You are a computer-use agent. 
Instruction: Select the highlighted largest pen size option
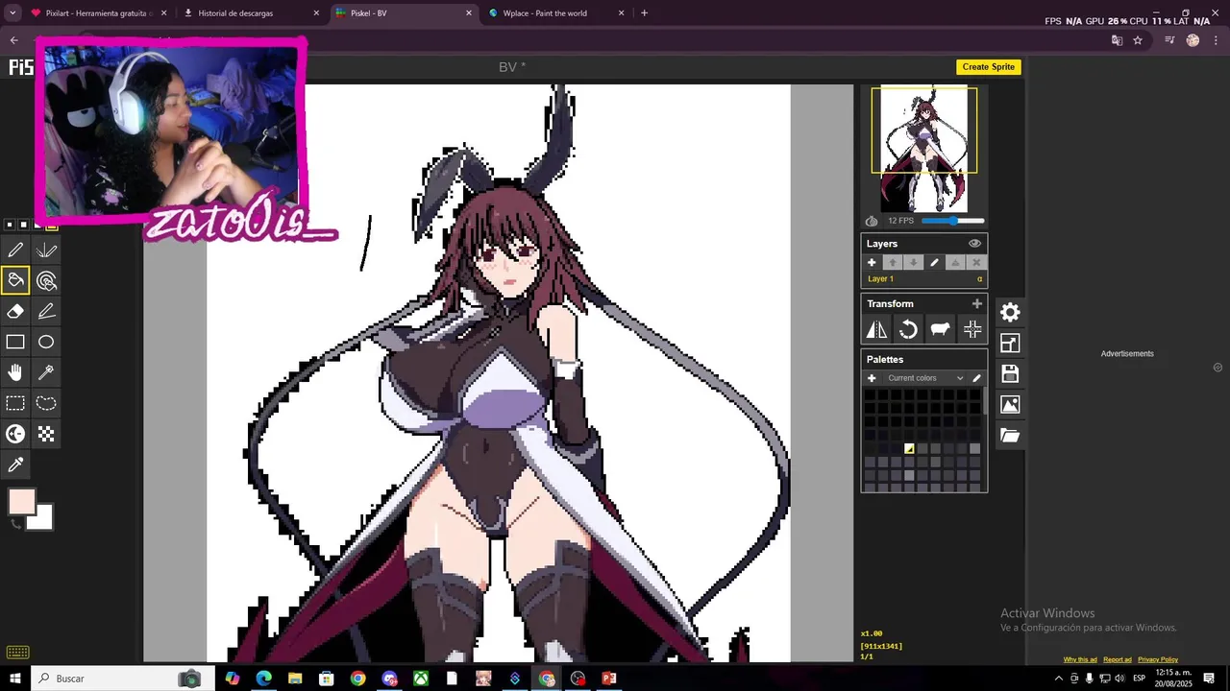coord(52,226)
